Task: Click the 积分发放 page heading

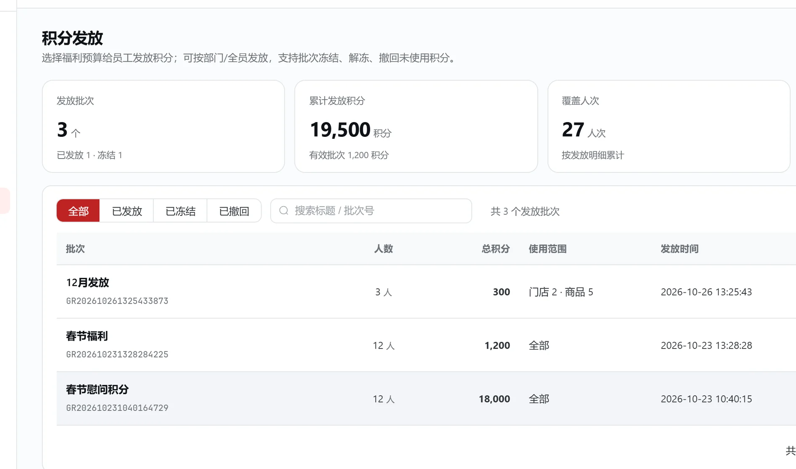Action: tap(72, 38)
